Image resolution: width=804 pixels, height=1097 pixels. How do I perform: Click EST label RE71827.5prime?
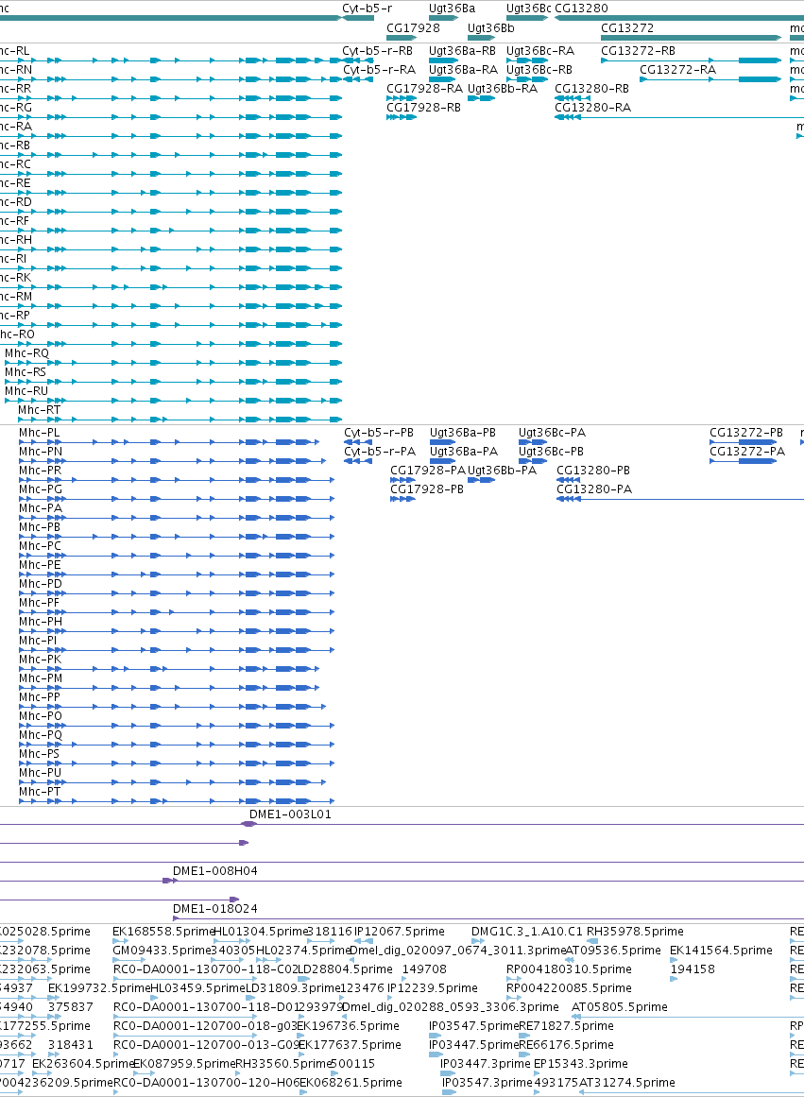(566, 1026)
